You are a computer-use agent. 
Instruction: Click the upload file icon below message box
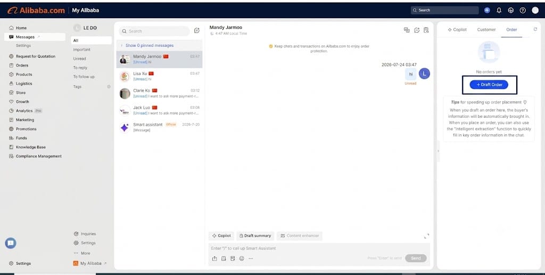tap(214, 258)
